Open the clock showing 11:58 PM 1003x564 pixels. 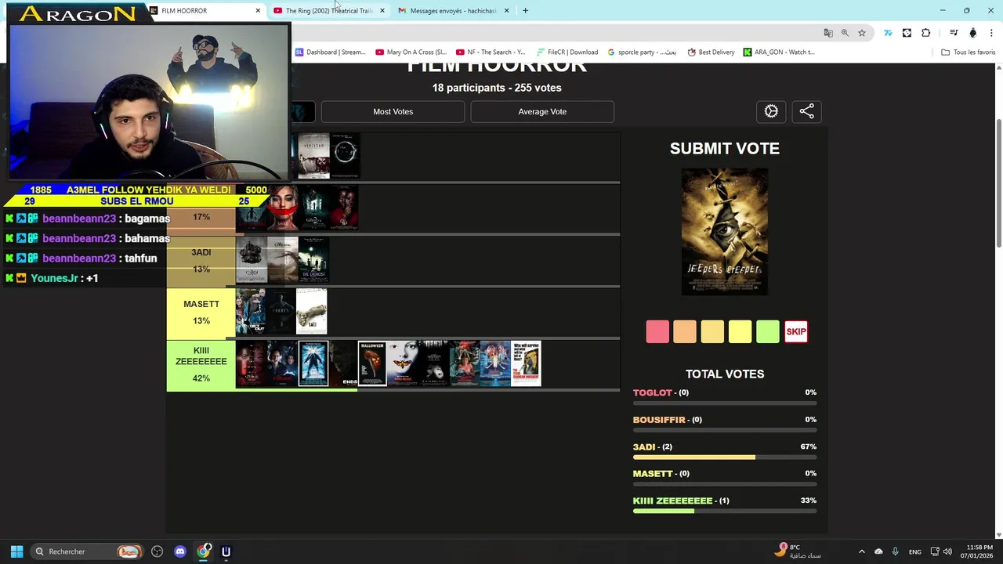[977, 551]
